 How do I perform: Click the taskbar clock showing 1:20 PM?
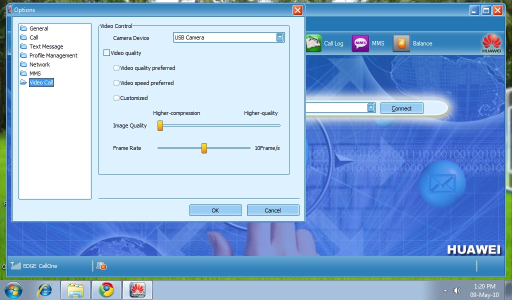click(484, 286)
